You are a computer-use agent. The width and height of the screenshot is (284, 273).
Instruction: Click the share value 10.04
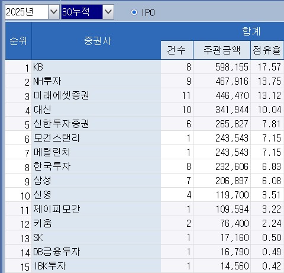[x=269, y=110]
